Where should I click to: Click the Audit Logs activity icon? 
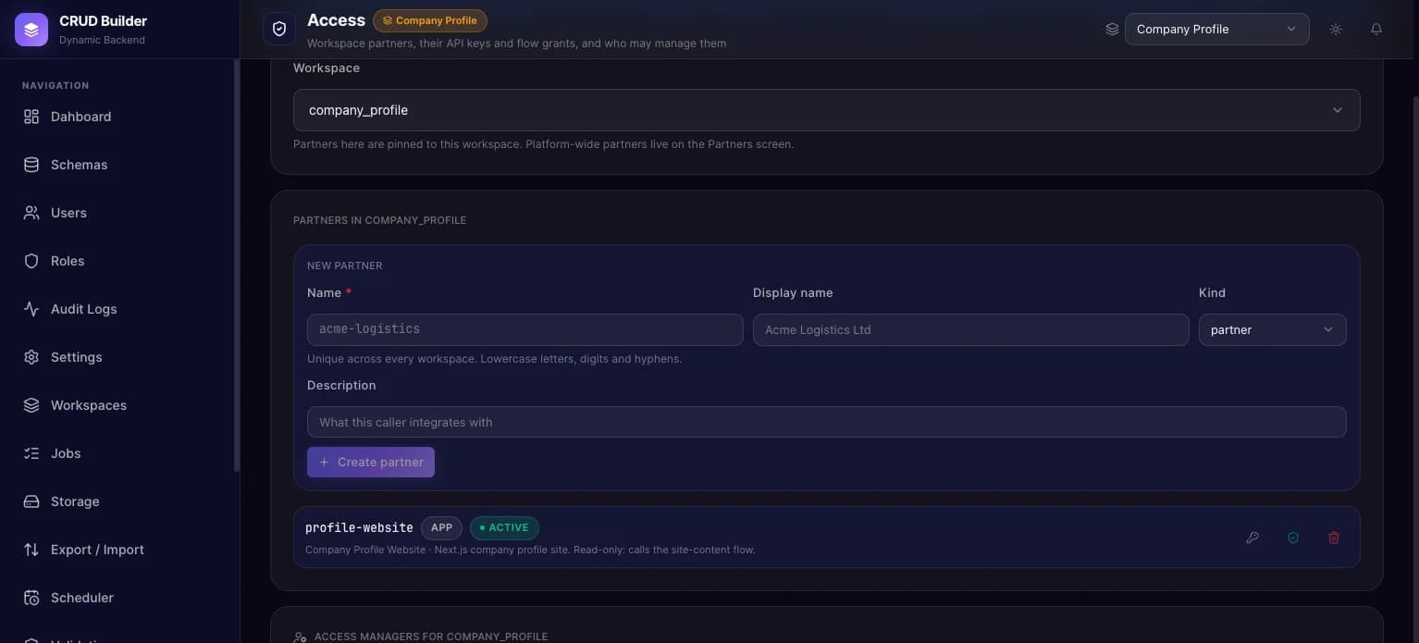point(31,309)
